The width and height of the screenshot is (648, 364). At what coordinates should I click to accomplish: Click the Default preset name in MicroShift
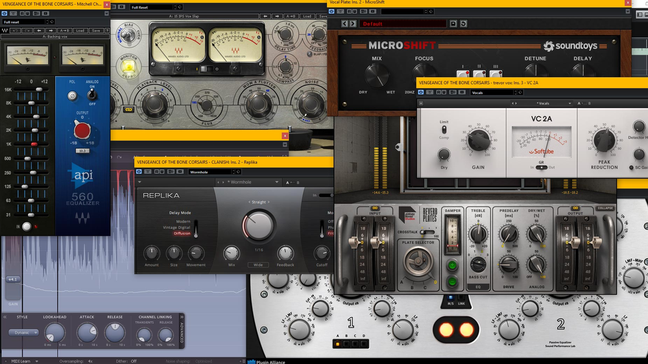pos(403,24)
